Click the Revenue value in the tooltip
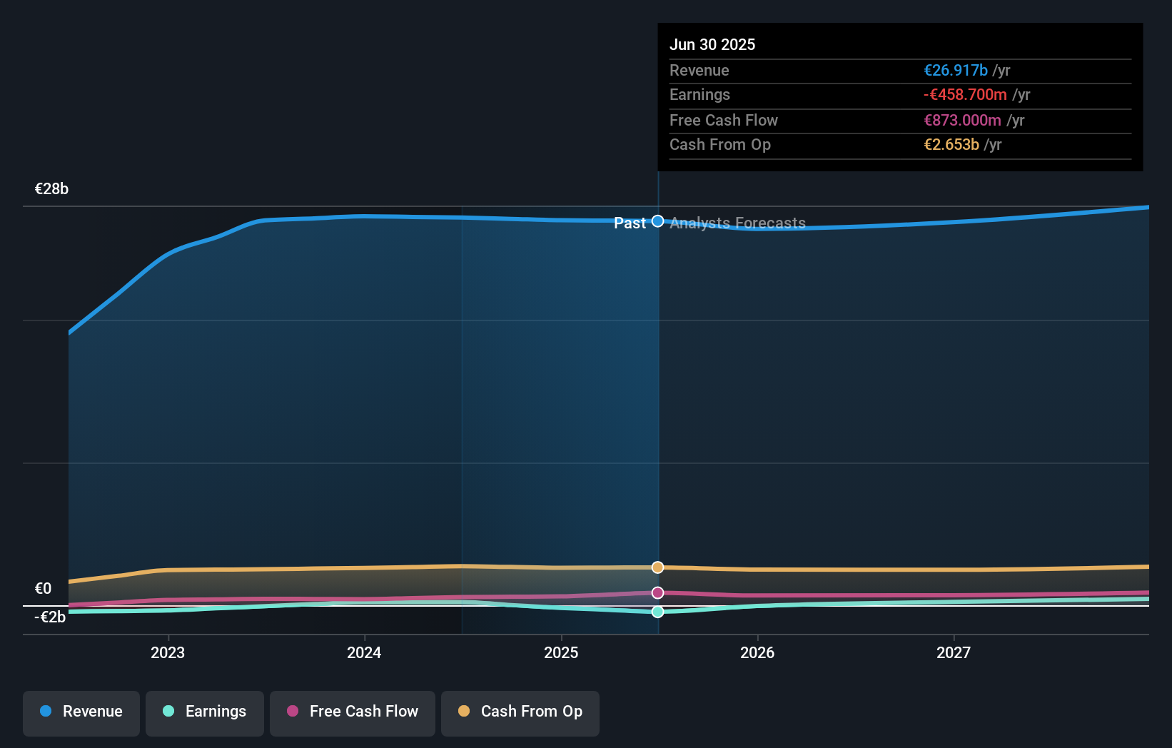Image resolution: width=1172 pixels, height=748 pixels. tap(956, 70)
